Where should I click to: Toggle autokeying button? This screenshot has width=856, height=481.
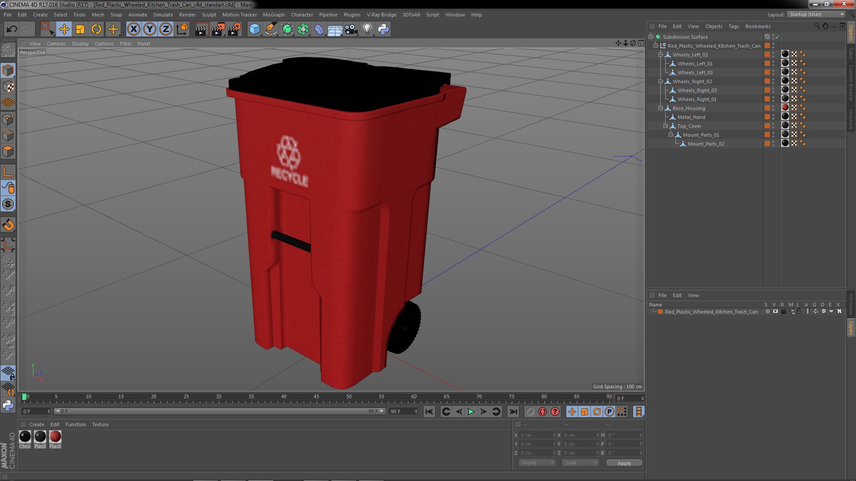point(542,412)
